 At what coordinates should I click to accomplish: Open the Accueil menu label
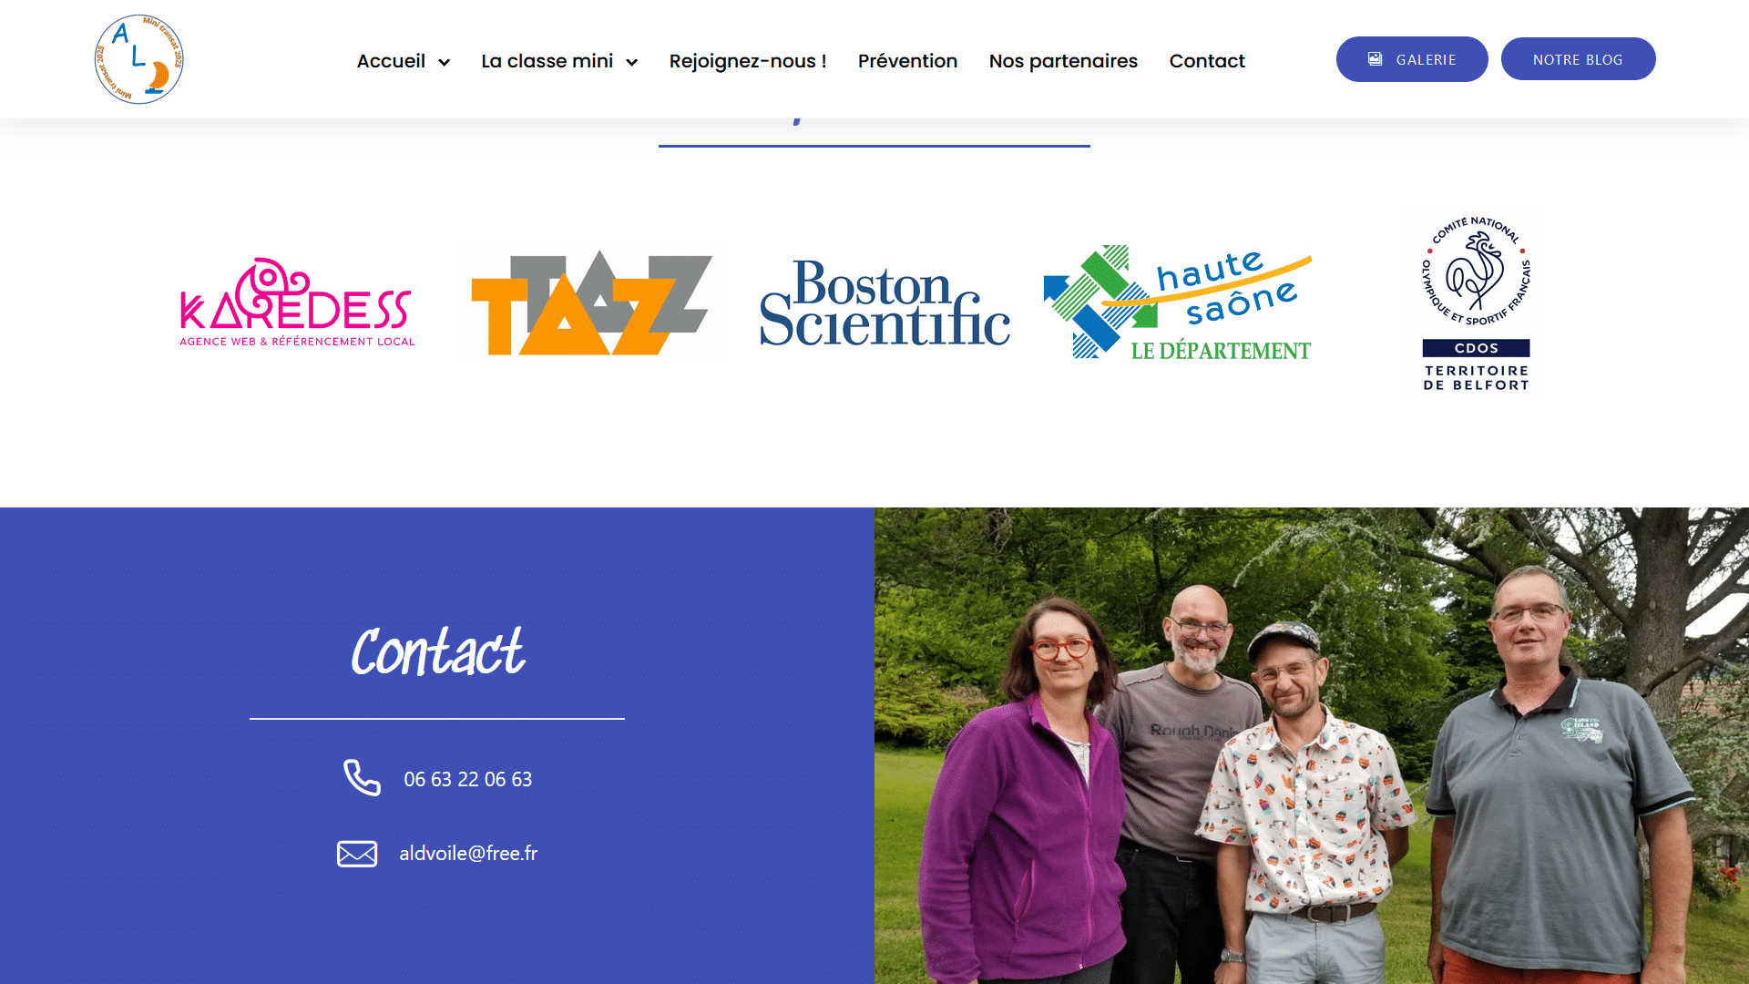[391, 61]
